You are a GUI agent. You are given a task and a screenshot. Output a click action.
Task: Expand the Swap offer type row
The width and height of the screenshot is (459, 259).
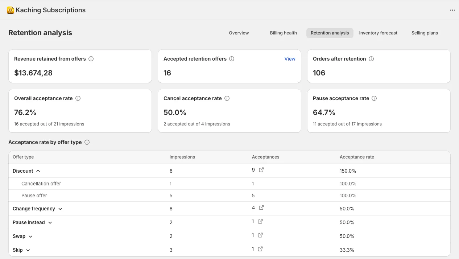point(30,237)
